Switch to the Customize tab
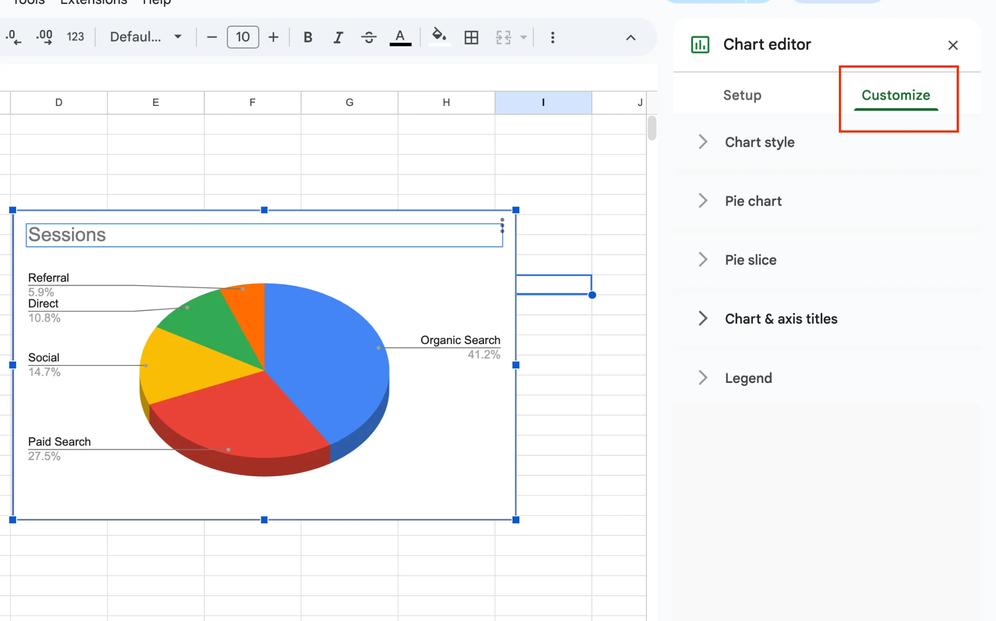Screen dimensions: 996x621 [x=896, y=95]
